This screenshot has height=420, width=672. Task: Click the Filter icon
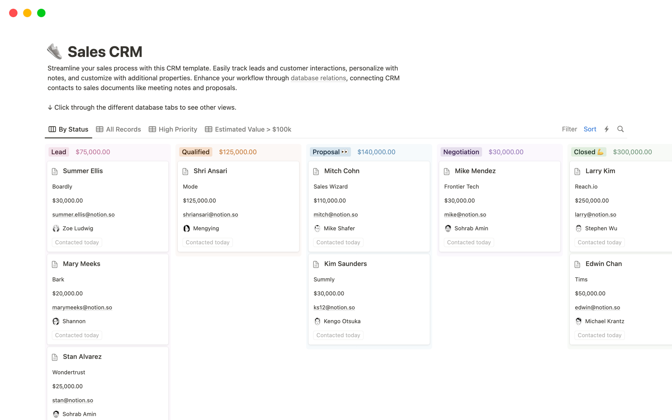point(569,129)
